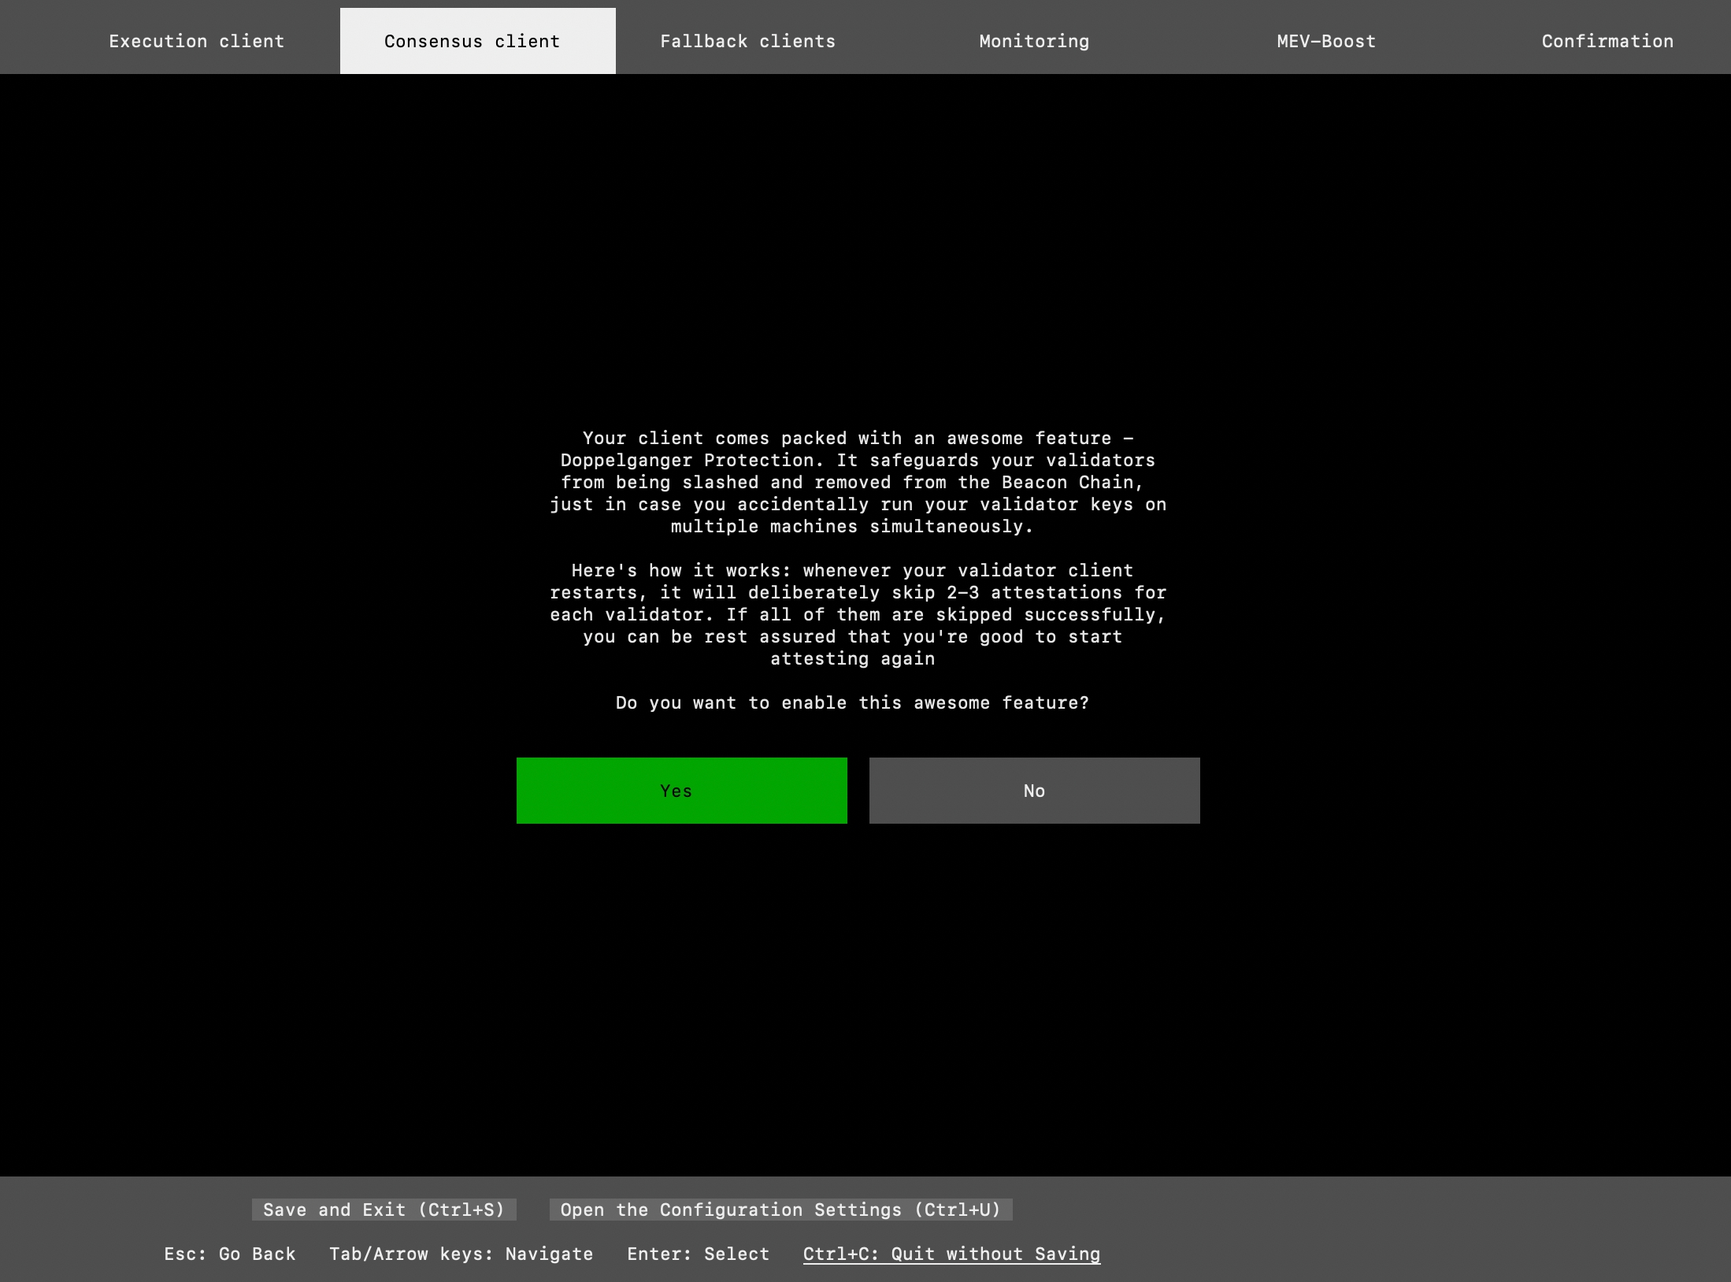Click the Tab/Arrow keys: Navigate hint
The image size is (1731, 1282).
click(x=461, y=1254)
